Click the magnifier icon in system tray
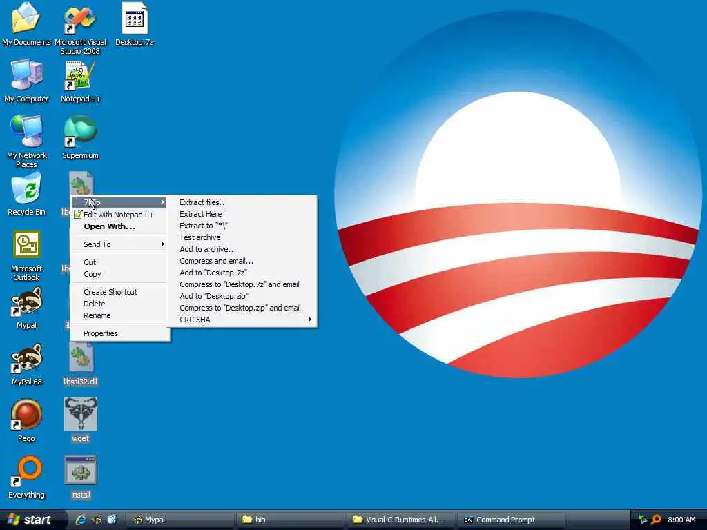This screenshot has height=530, width=707. point(656,520)
